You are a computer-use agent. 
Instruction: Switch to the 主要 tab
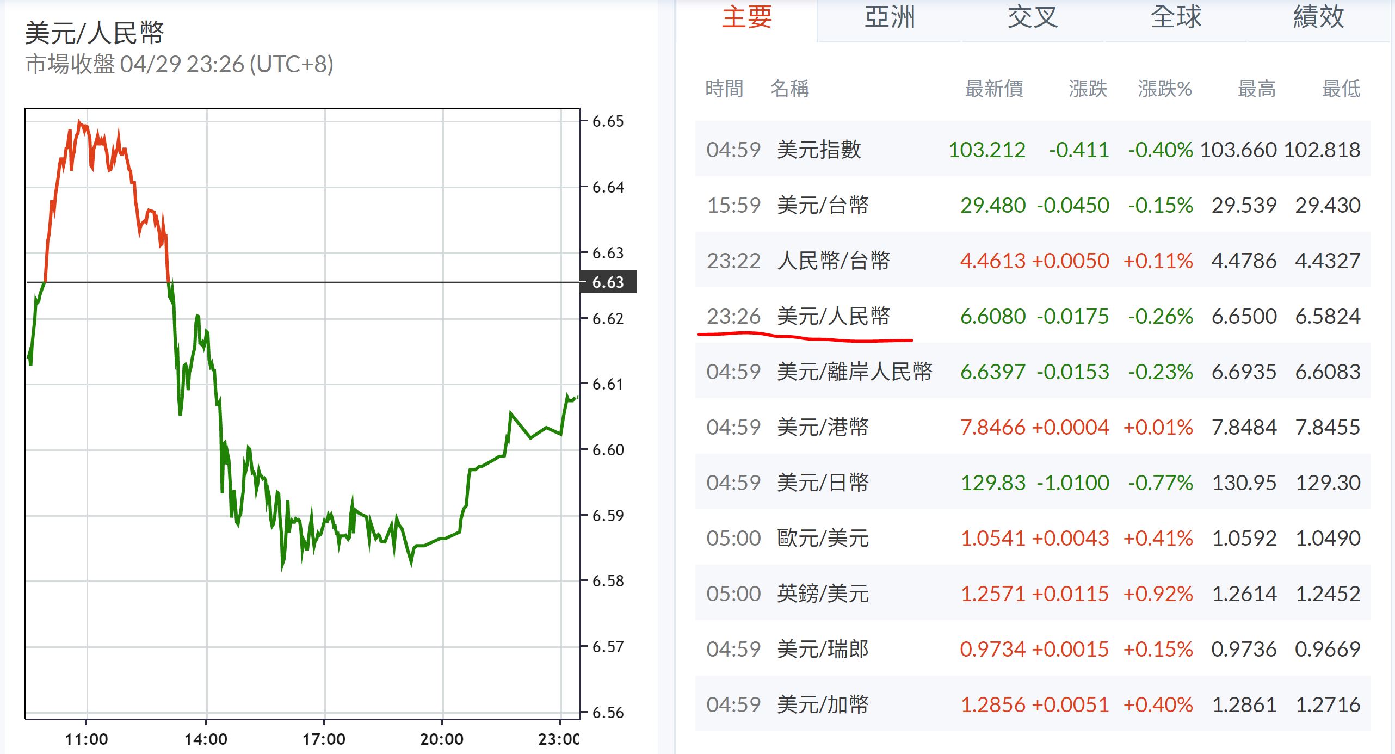(x=746, y=17)
